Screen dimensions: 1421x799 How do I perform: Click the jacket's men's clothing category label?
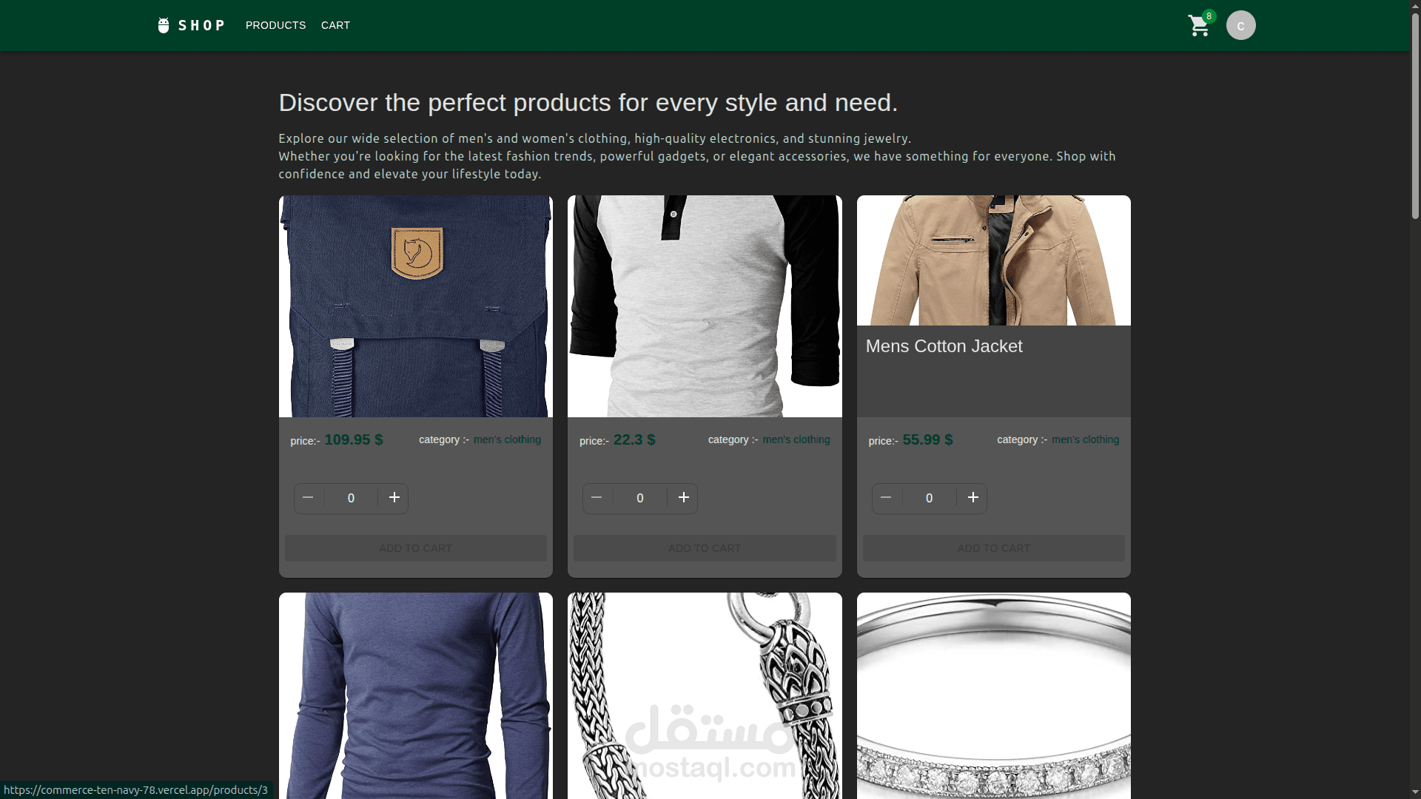coord(1085,439)
